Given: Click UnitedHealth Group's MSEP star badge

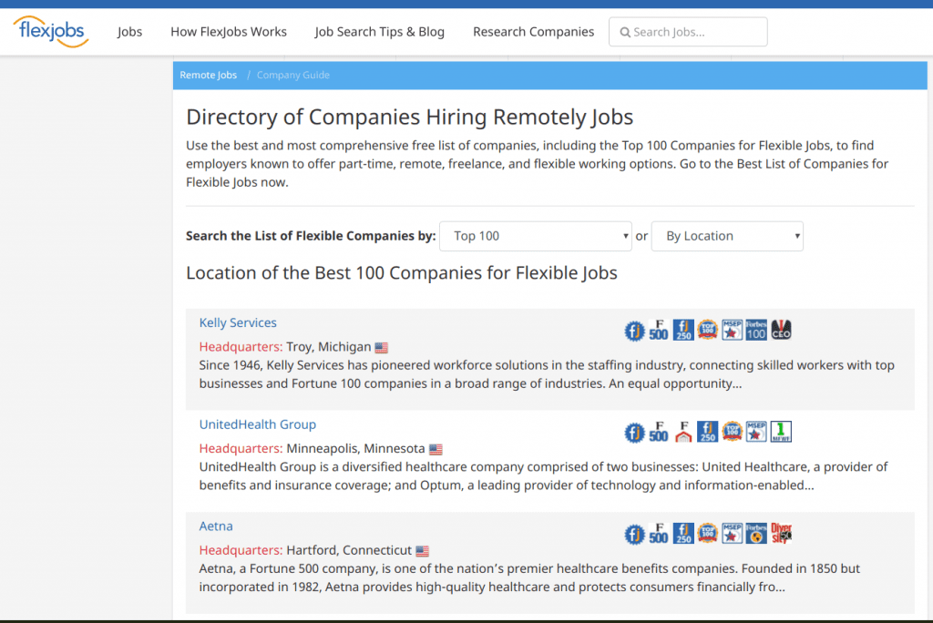Looking at the screenshot, I should [x=756, y=432].
